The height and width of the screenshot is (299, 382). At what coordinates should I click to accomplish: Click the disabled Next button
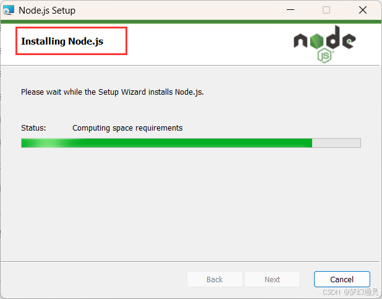tap(272, 279)
